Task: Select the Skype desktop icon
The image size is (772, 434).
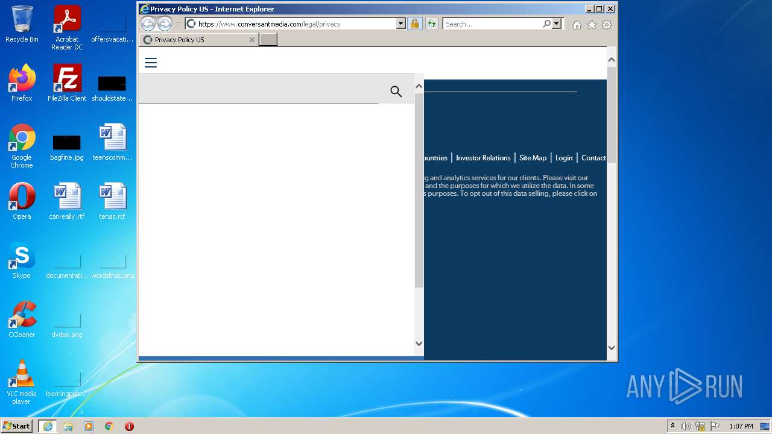Action: point(22,260)
